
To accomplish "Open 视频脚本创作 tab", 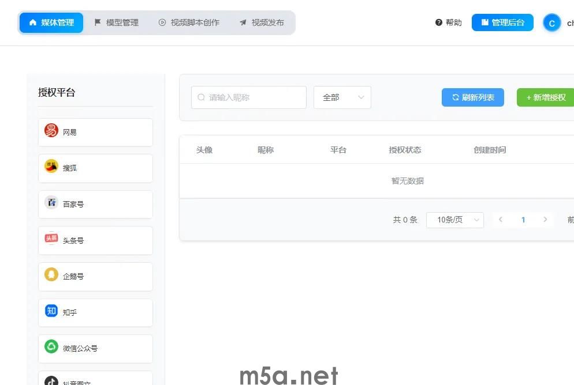I will point(189,22).
